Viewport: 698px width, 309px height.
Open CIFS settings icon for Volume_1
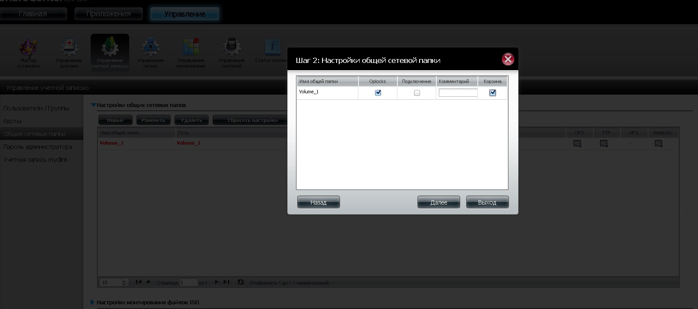[577, 144]
